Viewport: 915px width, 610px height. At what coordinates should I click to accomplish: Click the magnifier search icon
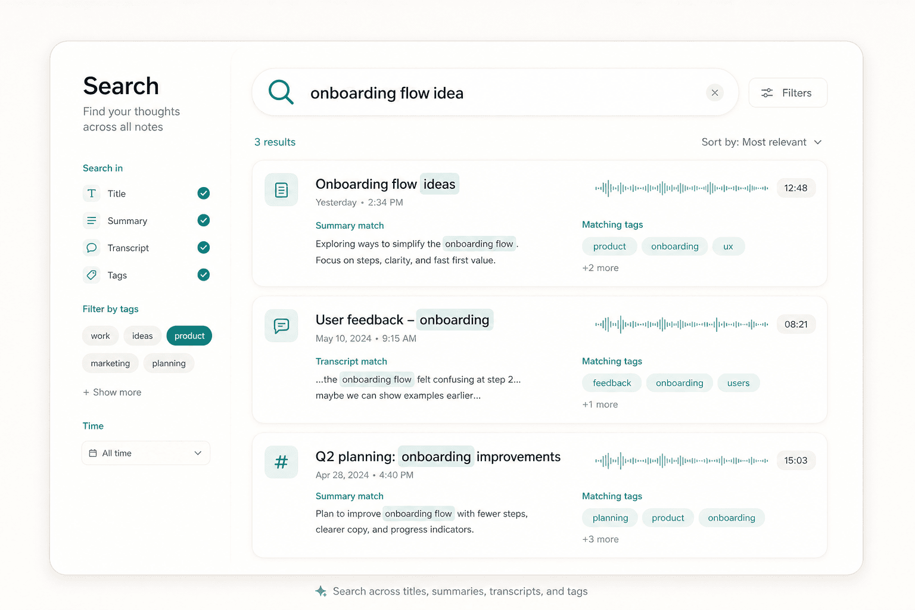pos(281,92)
